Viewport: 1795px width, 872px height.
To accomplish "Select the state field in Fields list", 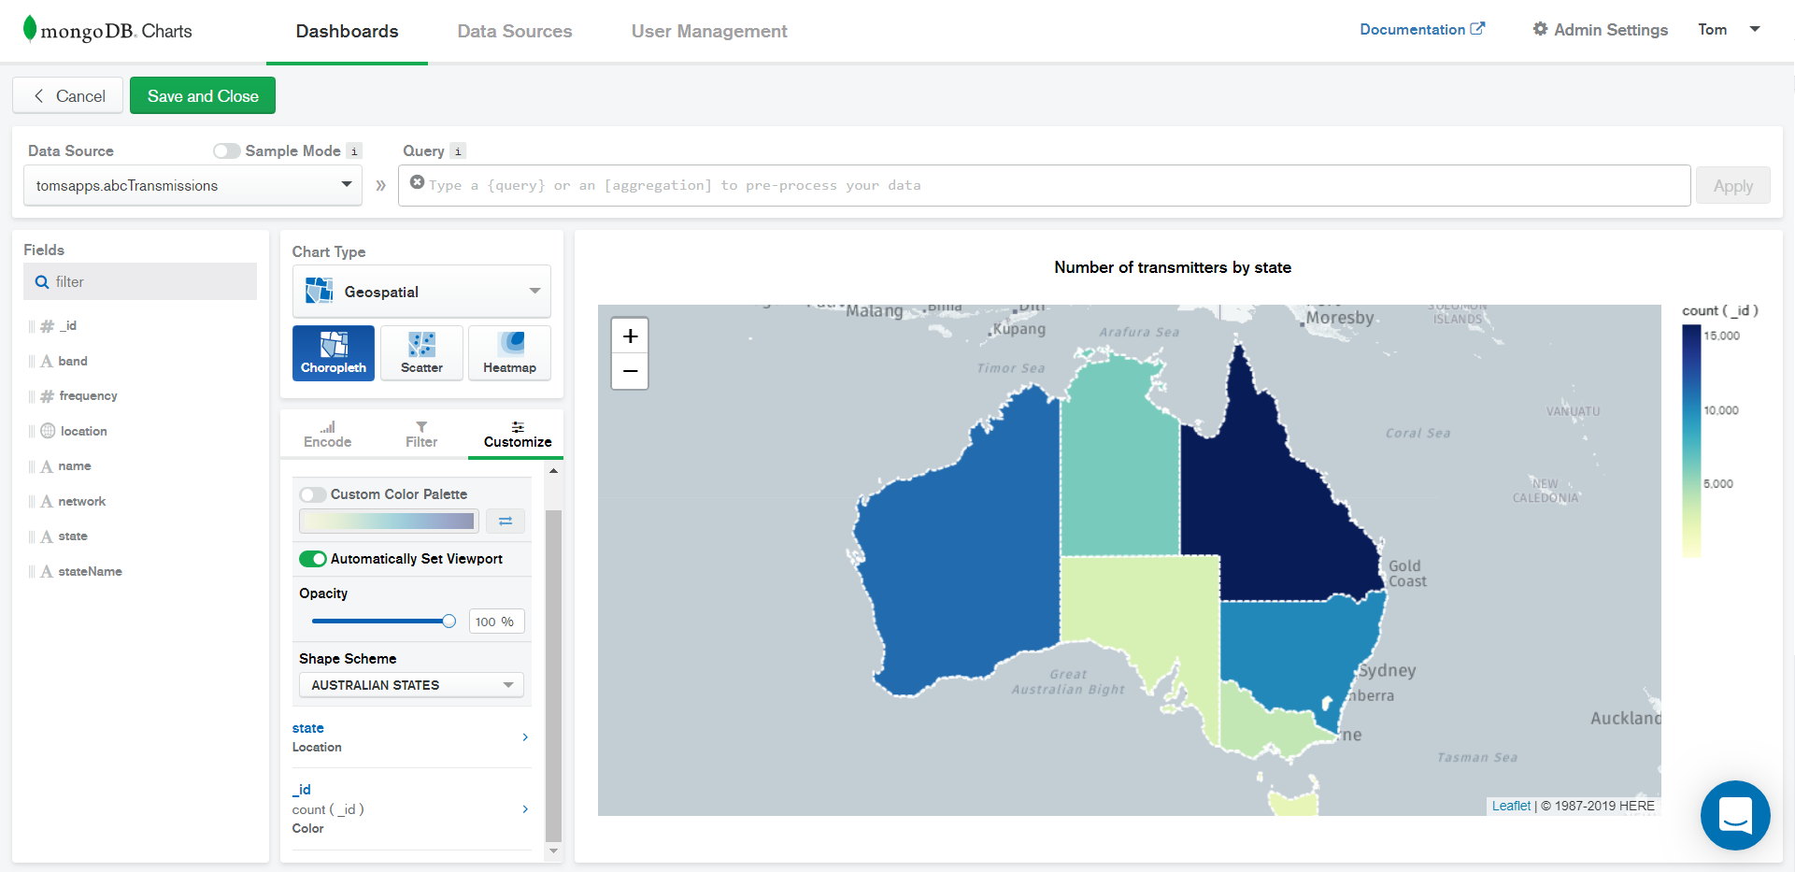I will 73,536.
